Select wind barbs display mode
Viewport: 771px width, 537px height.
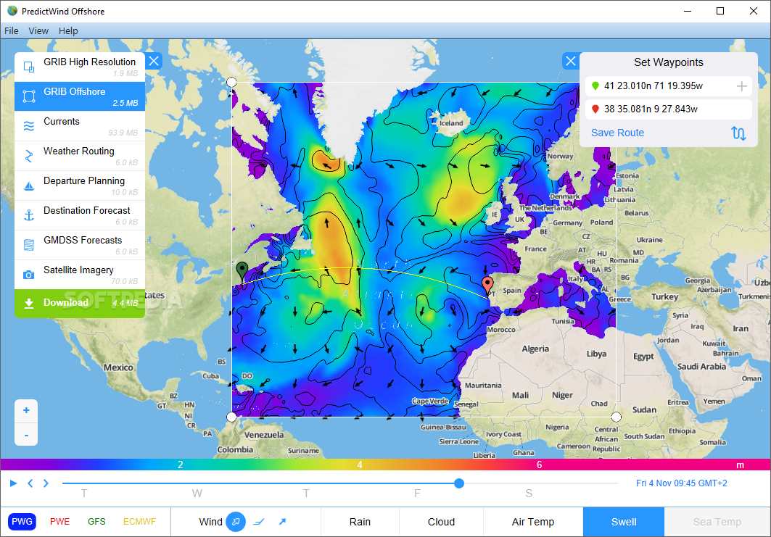259,522
